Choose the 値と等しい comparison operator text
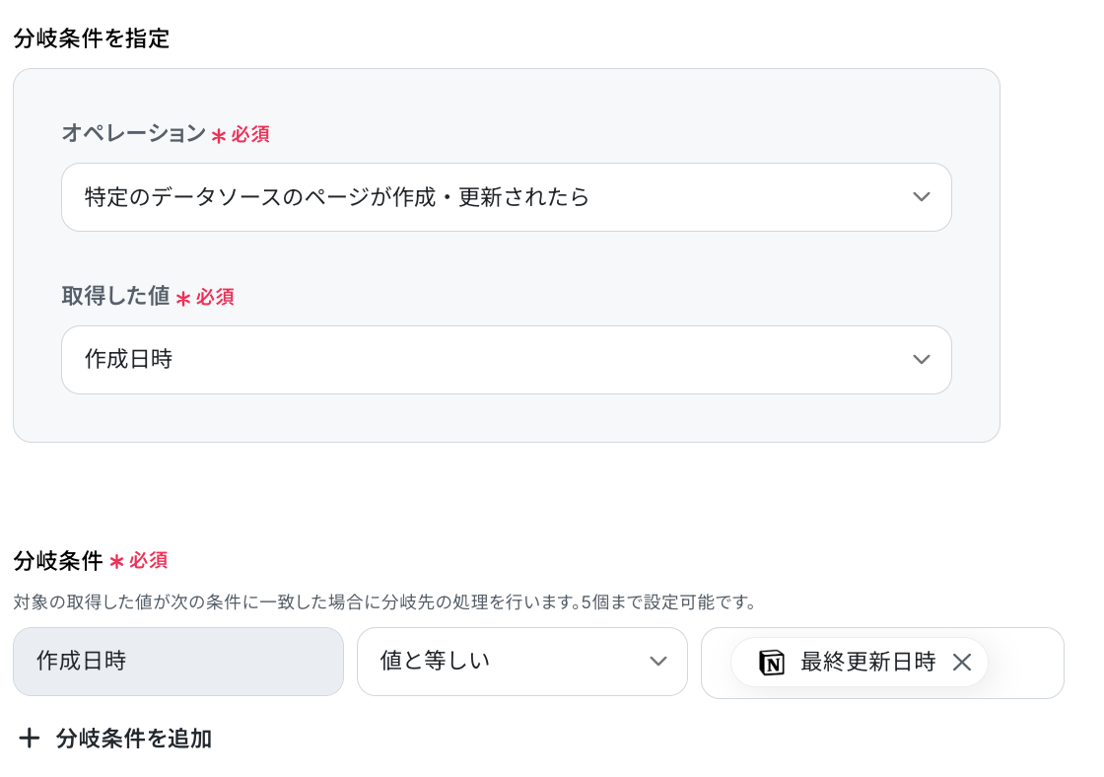The width and height of the screenshot is (1104, 777). pos(435,661)
